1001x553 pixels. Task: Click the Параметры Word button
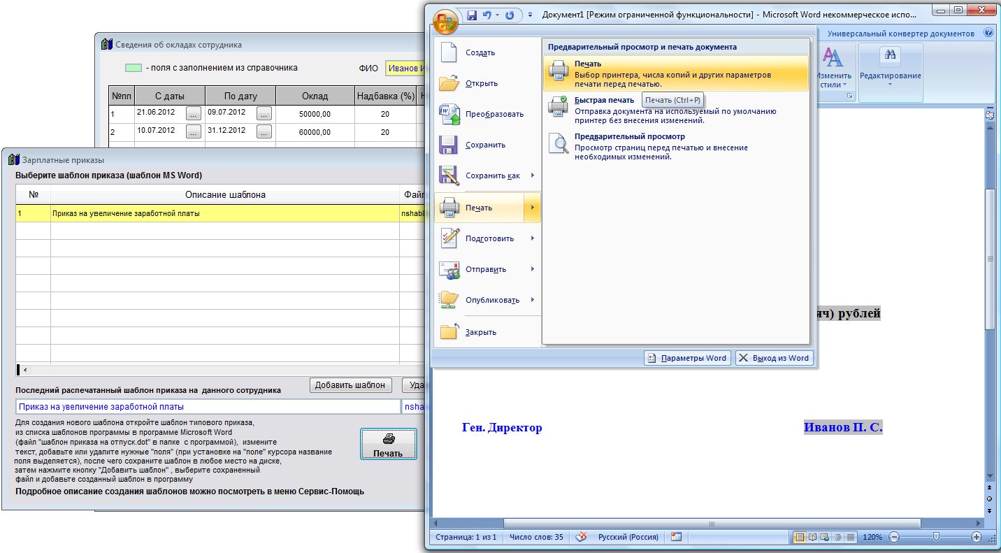(x=686, y=358)
